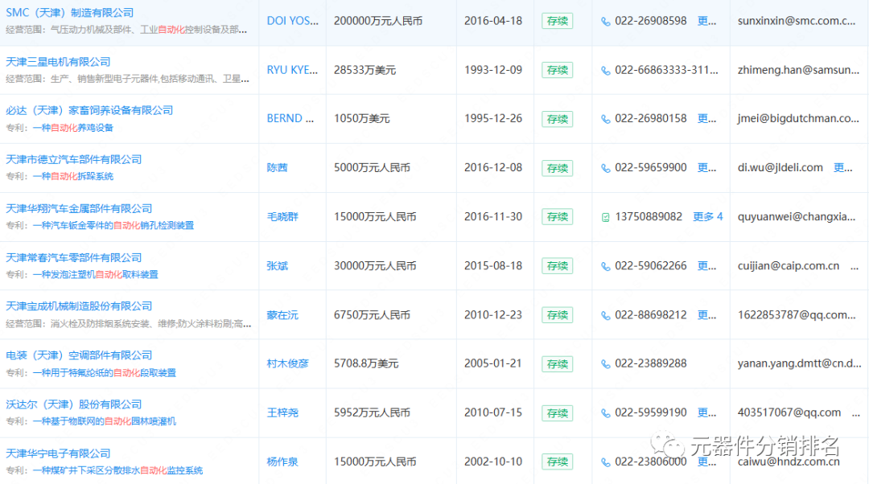Click phone icon beside 022-23889288
Image resolution: width=869 pixels, height=484 pixels.
(x=606, y=364)
